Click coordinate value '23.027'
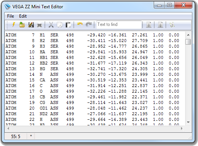Image resolution: width=198 pixels, height=146 pixels. click(140, 102)
